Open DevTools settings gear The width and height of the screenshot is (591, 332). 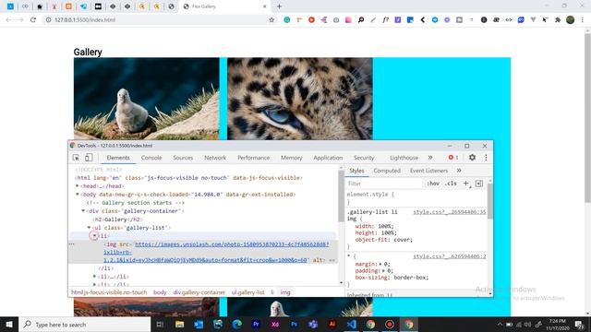pos(472,158)
